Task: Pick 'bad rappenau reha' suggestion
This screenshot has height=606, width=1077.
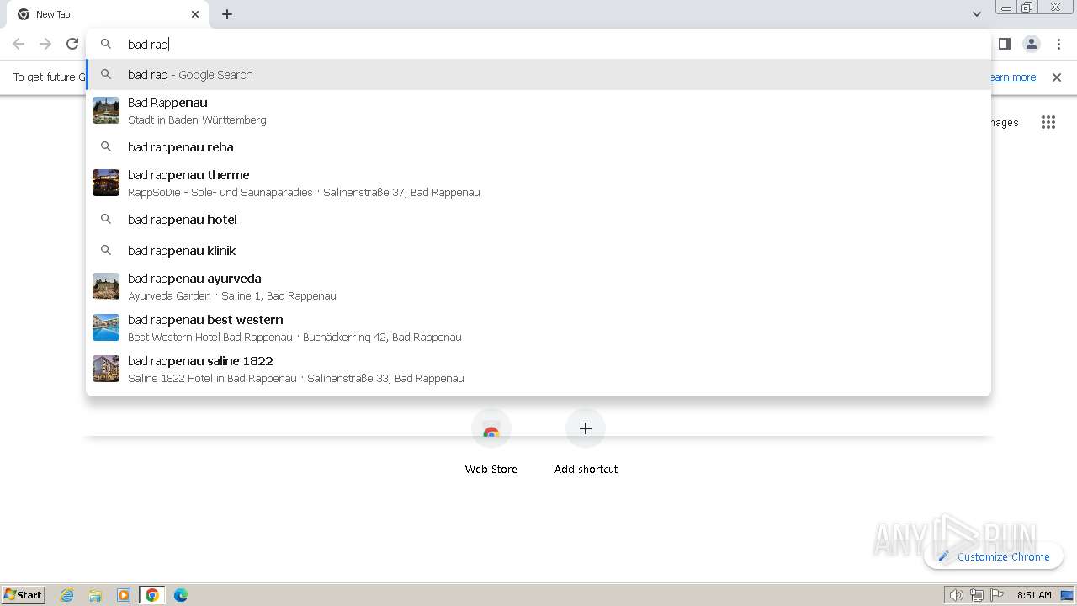Action: [x=538, y=147]
